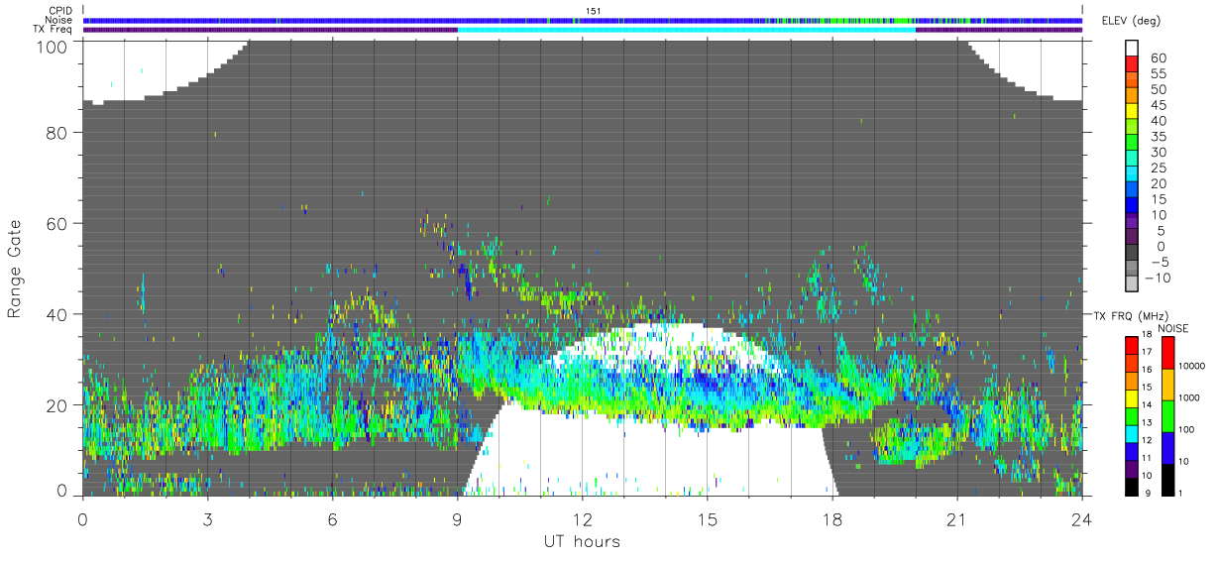Click the 12 tick on the UT hours axis
The image size is (1217, 562).
[x=583, y=518]
